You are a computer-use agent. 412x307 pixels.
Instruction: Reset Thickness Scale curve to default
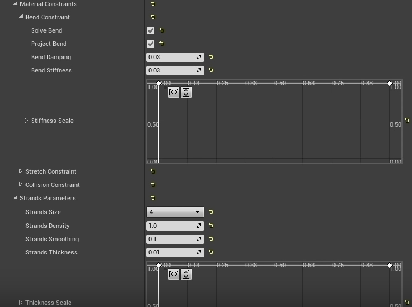pos(407,303)
